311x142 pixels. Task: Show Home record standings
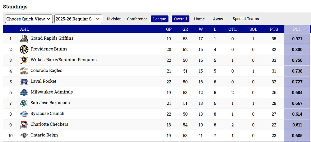click(199, 19)
